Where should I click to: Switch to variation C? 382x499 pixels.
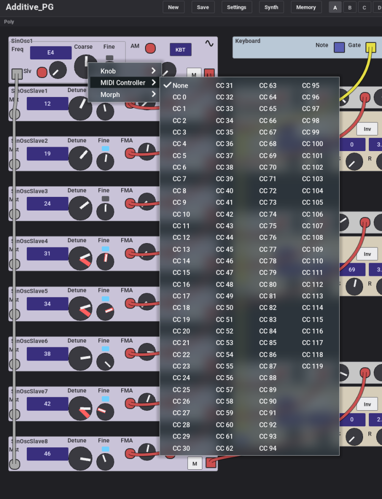pyautogui.click(x=364, y=7)
